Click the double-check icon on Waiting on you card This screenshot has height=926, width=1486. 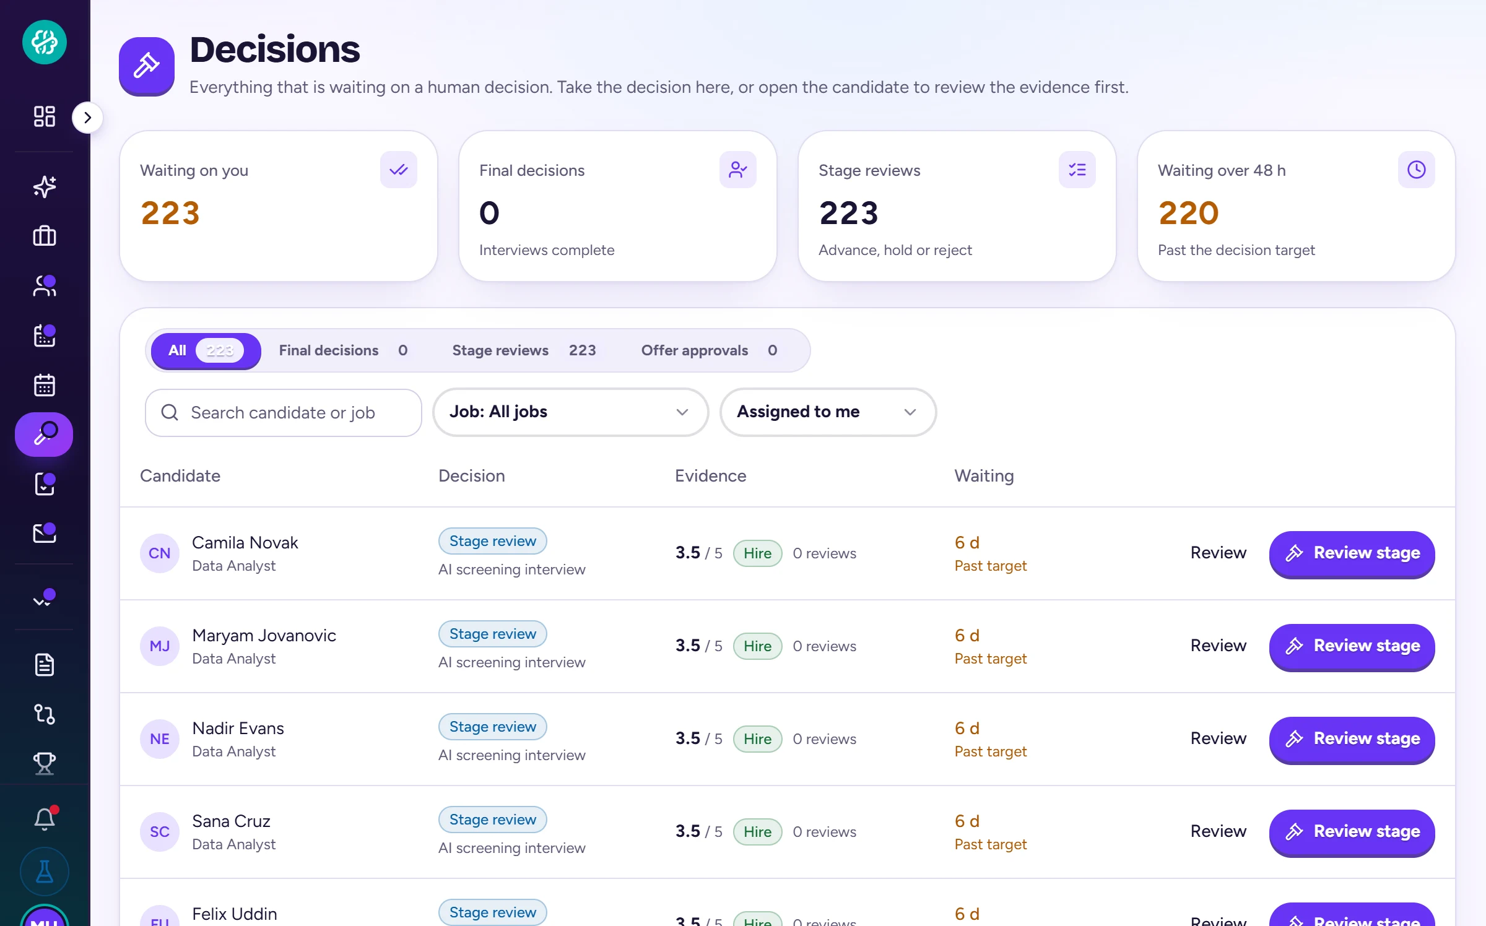399,170
